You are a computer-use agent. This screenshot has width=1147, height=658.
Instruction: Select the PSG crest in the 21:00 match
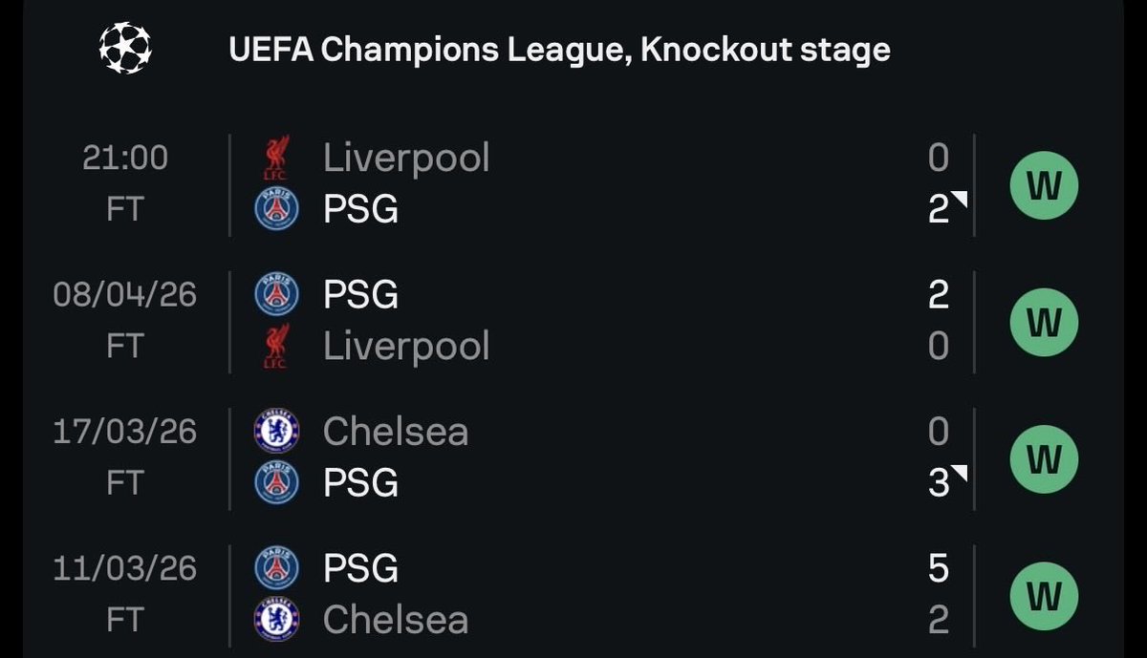coord(276,209)
